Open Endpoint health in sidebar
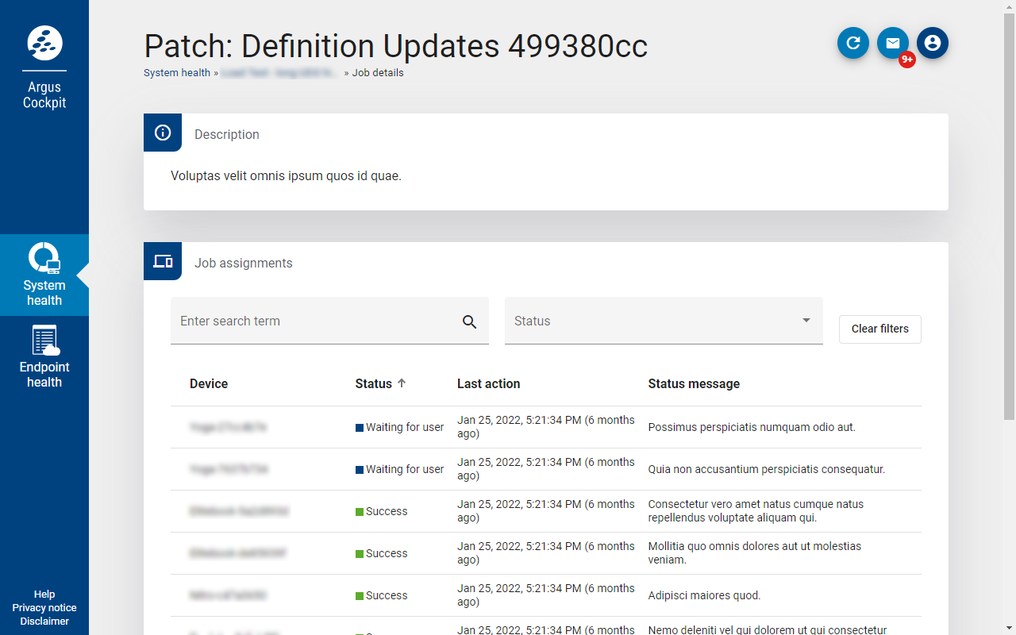This screenshot has height=635, width=1016. tap(44, 357)
